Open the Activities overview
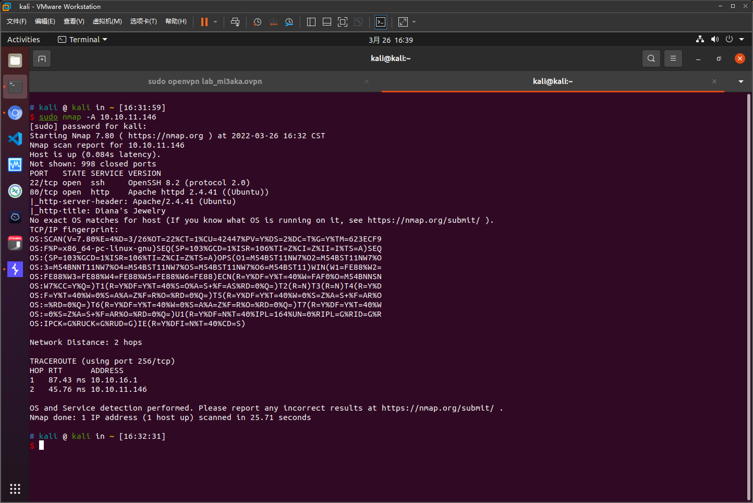This screenshot has width=753, height=503. click(x=23, y=40)
